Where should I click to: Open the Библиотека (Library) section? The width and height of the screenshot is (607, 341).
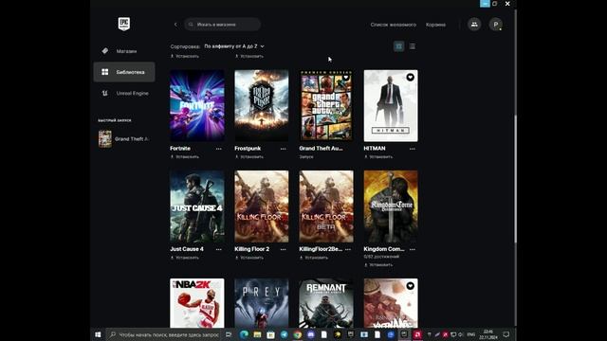124,72
